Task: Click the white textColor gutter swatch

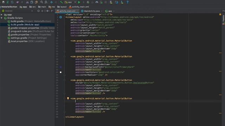Action: [61, 72]
